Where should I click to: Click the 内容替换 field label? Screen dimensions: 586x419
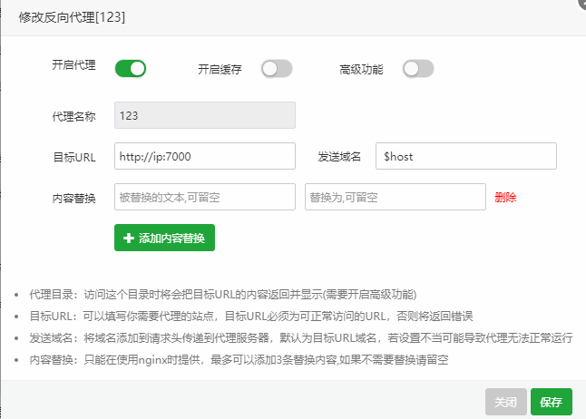coord(74,198)
